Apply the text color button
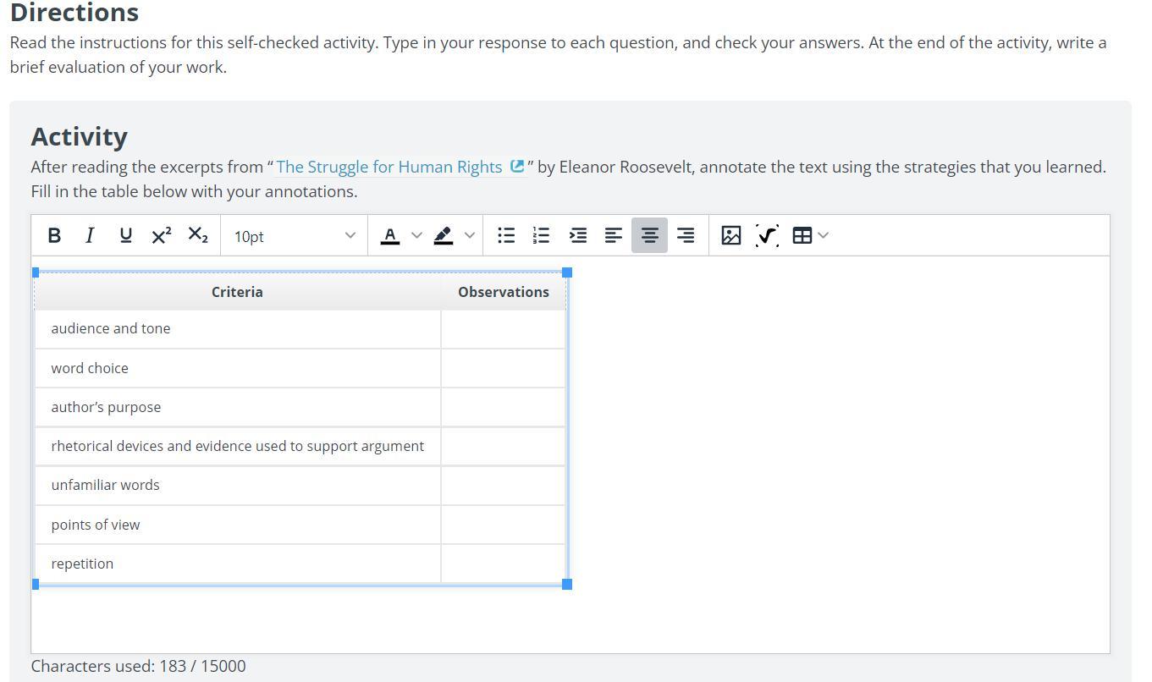 click(390, 235)
